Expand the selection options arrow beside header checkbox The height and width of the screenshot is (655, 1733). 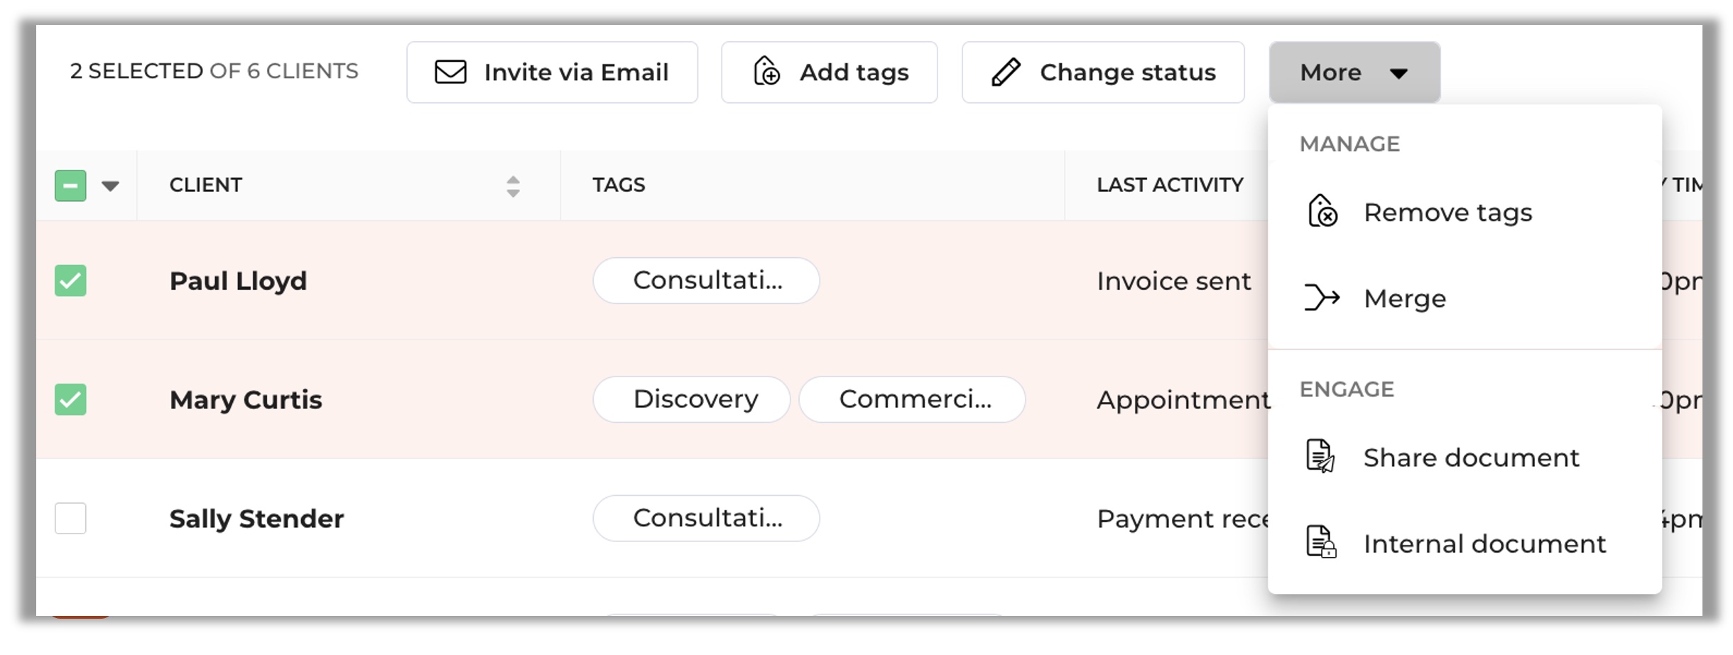pyautogui.click(x=110, y=186)
